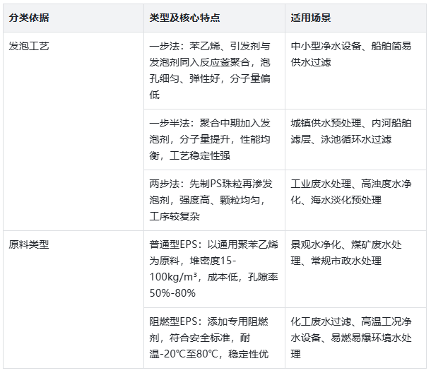Screen dimensions: 431x373
Task: Click the 工业废水处理 scenario cell
Action: tap(356, 192)
